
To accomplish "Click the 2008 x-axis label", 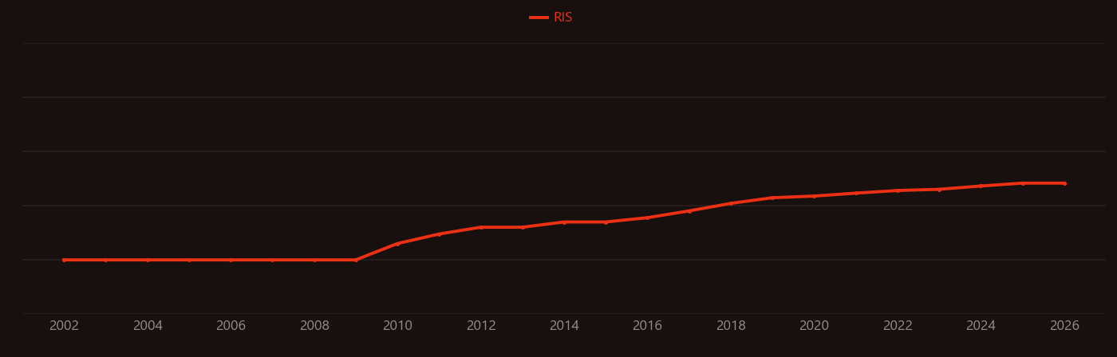I will point(314,326).
